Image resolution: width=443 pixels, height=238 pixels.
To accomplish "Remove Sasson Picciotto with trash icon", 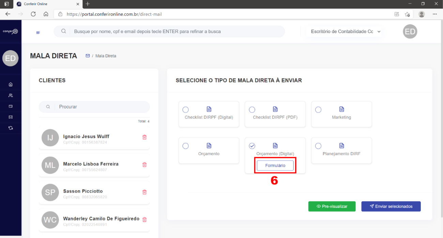I will 144,192.
